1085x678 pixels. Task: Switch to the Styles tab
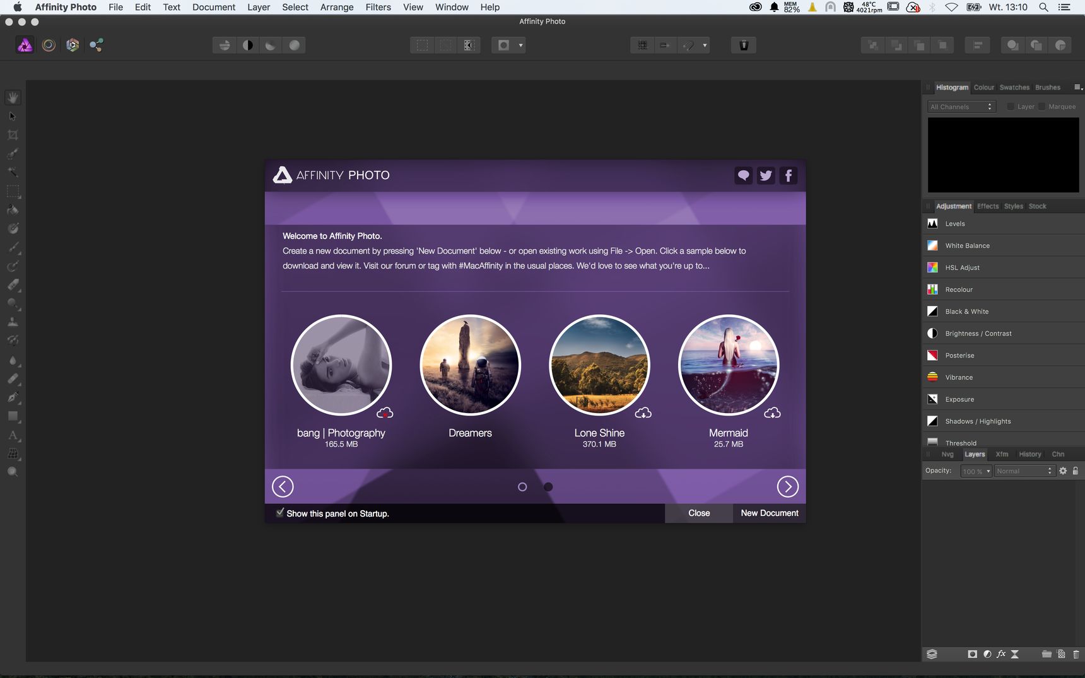(x=1014, y=206)
